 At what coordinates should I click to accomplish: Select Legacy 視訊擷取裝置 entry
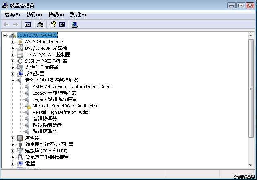point(54,99)
